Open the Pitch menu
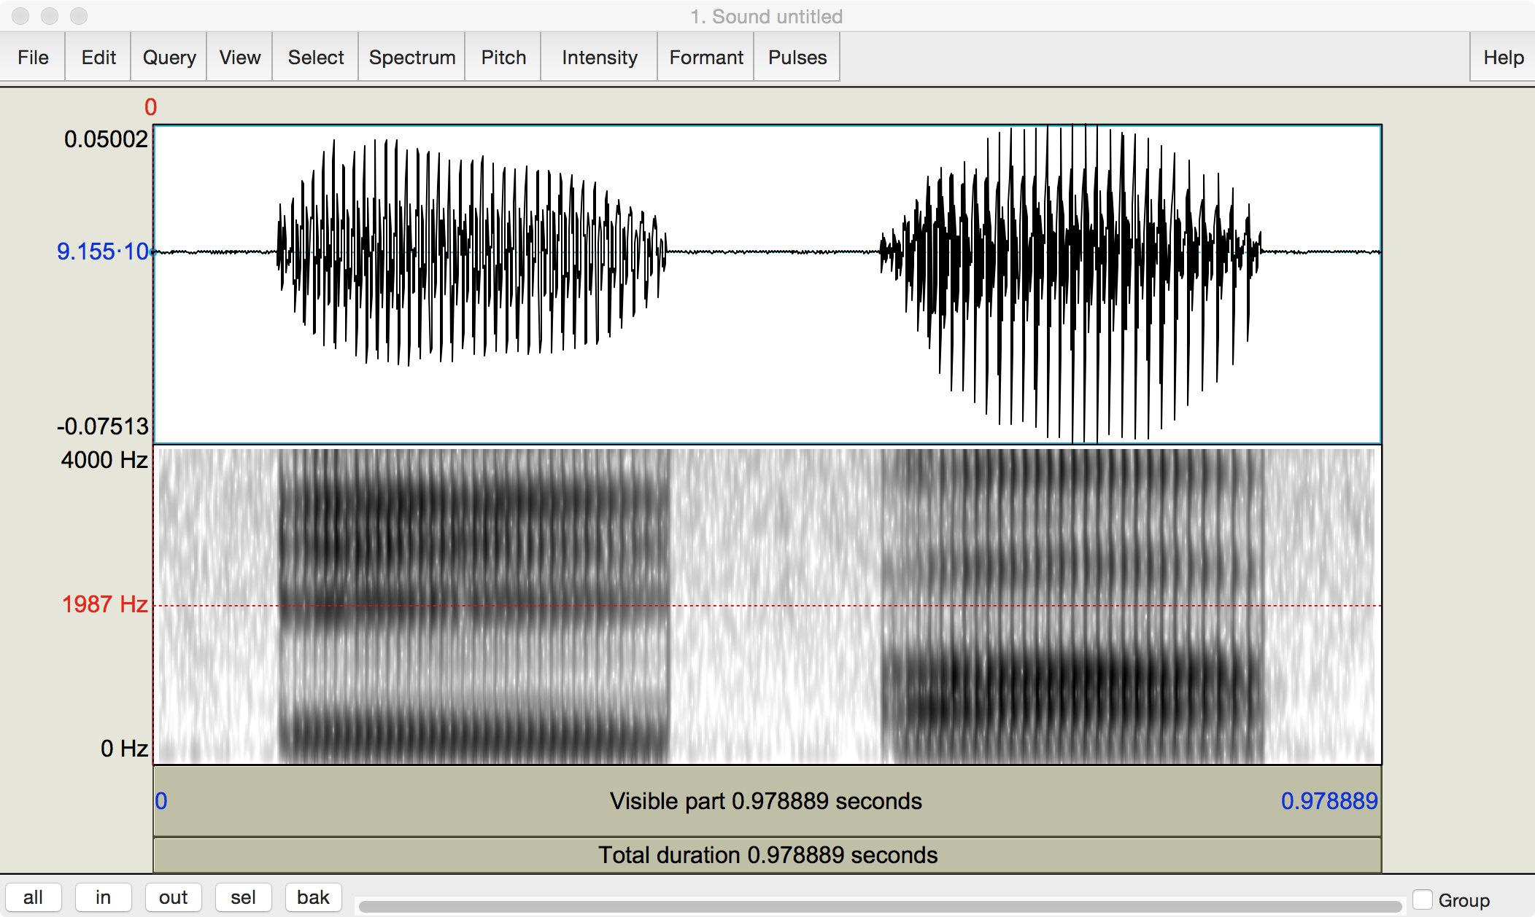The image size is (1535, 917). pos(503,57)
